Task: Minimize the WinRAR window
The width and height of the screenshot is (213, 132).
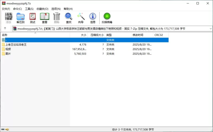Action: 188,3
